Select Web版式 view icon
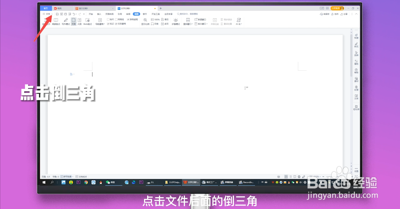Viewport: 400px width, 209px height. coord(88,21)
